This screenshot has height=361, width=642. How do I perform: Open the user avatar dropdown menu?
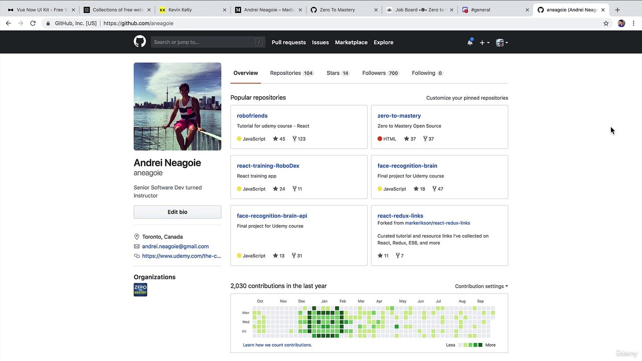[x=502, y=43]
